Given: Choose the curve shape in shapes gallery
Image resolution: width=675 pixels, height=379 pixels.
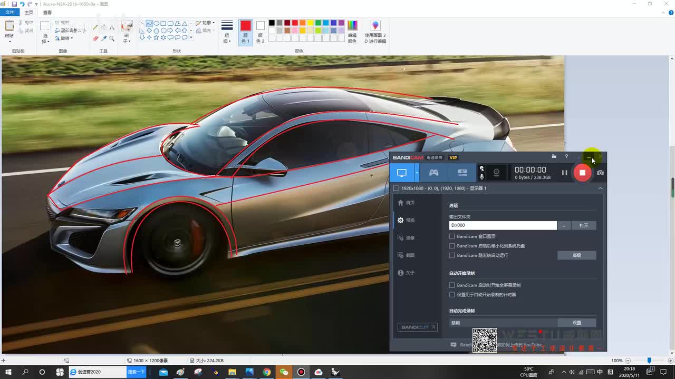Looking at the screenshot, I should (149, 23).
